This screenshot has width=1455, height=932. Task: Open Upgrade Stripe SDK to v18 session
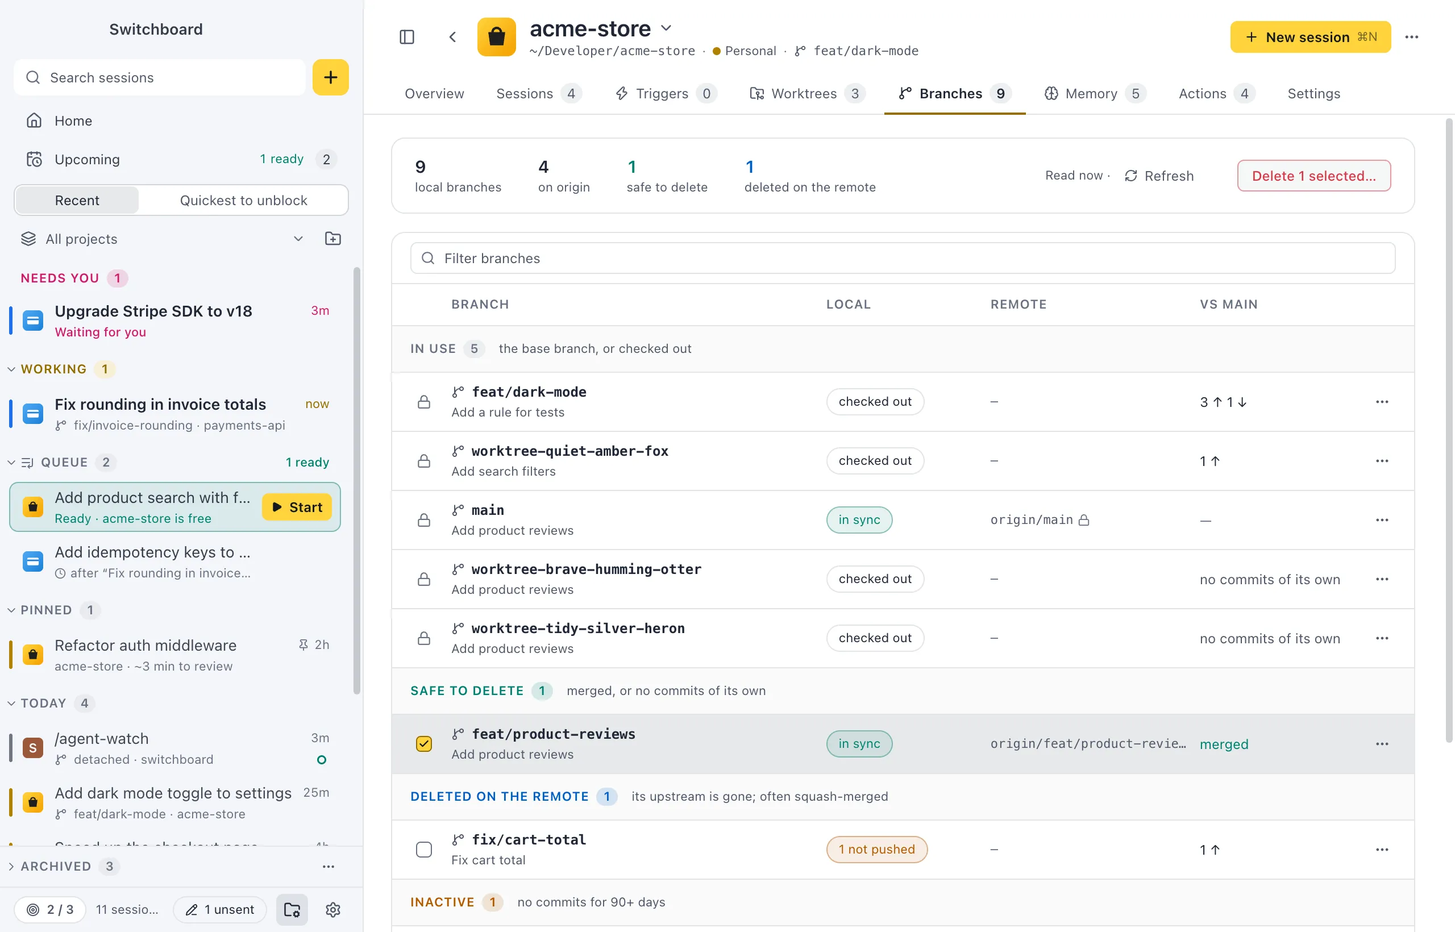(x=176, y=321)
